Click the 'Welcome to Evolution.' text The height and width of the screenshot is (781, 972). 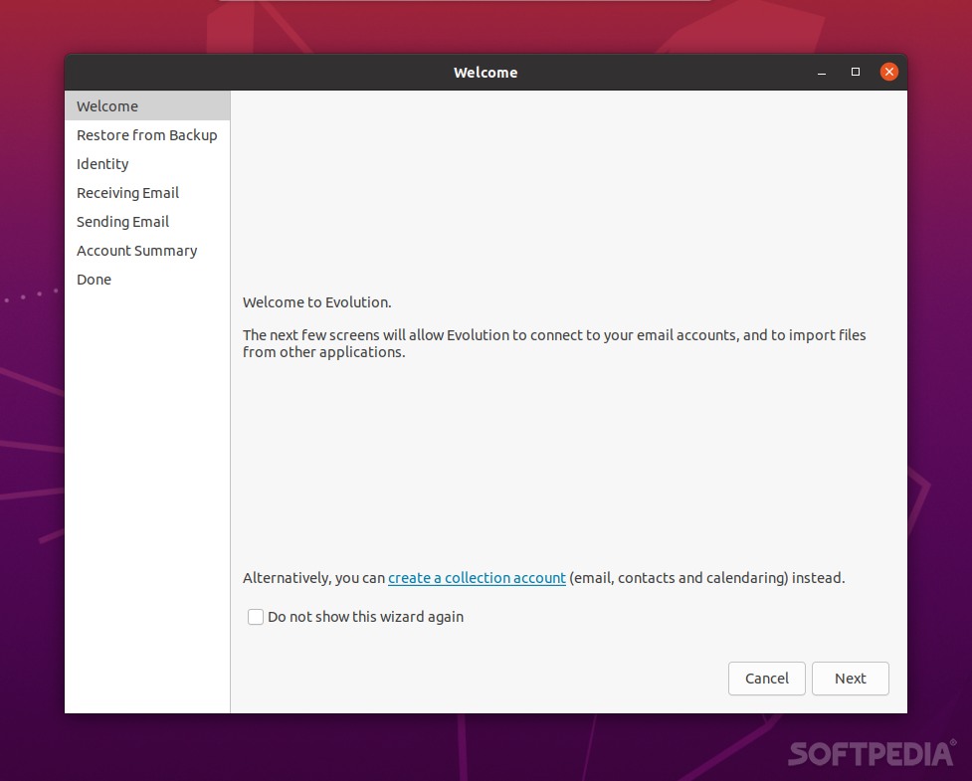[x=316, y=302]
